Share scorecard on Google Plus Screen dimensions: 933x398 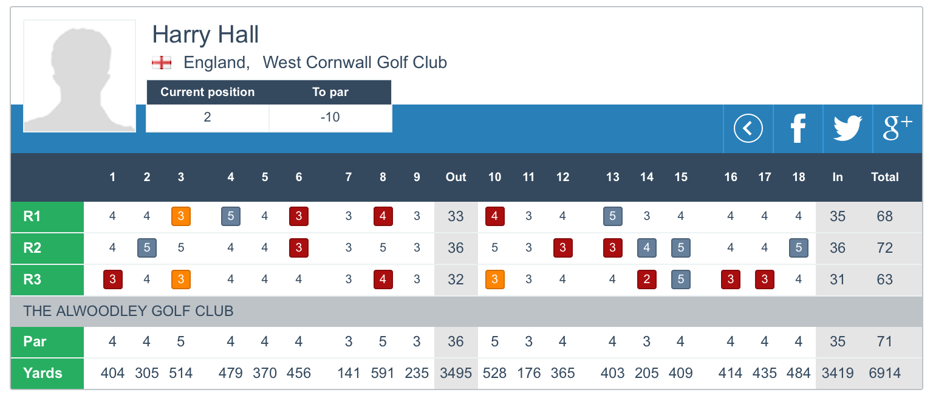[x=897, y=128]
